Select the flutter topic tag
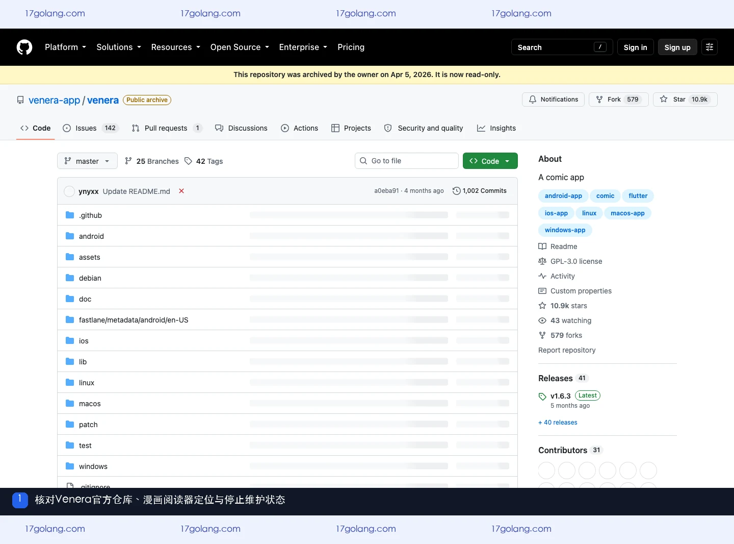This screenshot has height=544, width=734. click(x=638, y=196)
